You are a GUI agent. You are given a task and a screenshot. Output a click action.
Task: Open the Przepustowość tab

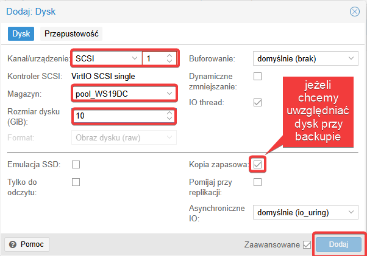tap(71, 34)
